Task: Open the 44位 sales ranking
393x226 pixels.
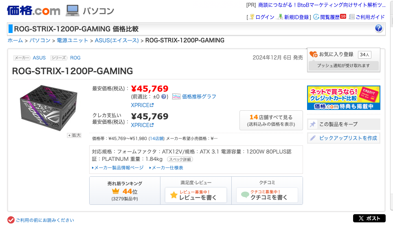Action: (130, 191)
